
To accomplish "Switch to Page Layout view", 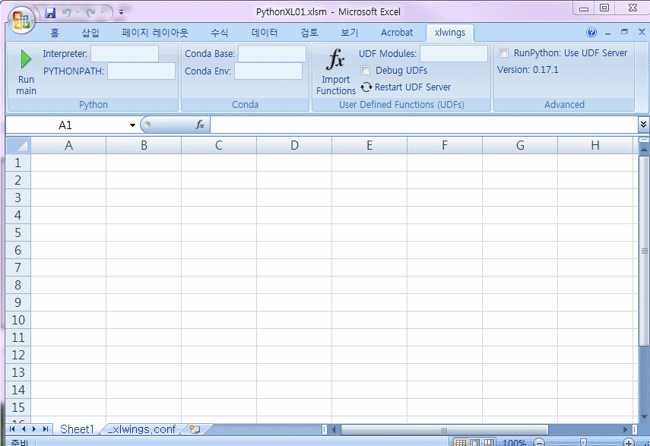I will (475, 443).
